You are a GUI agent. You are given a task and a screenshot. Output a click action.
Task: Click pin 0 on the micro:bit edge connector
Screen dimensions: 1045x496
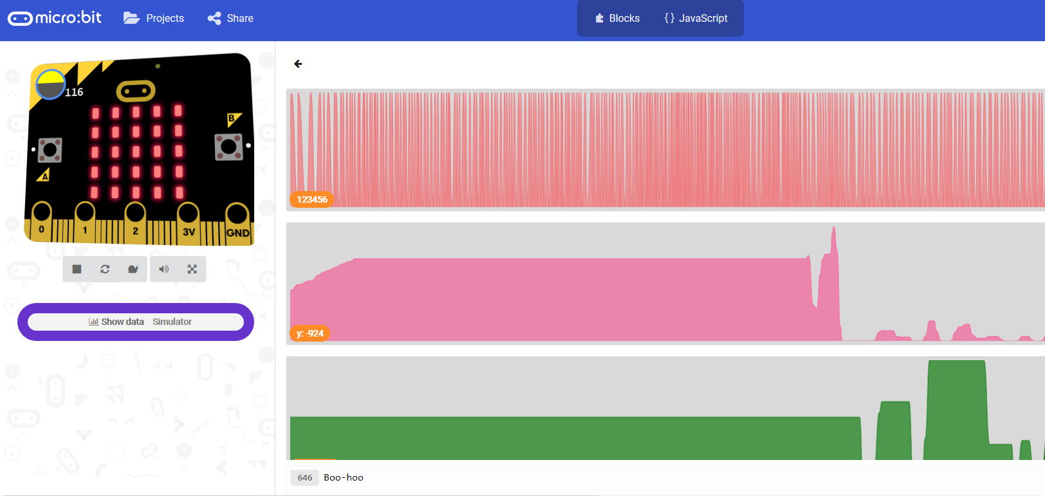[42, 221]
